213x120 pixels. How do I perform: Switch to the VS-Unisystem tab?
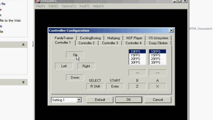click(x=158, y=38)
